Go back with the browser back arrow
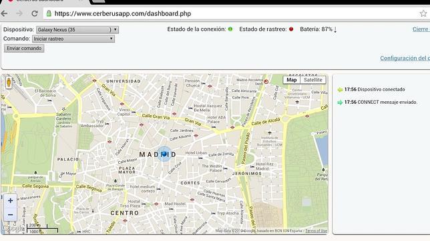Image resolution: width=430 pixels, height=241 pixels. [5, 13]
